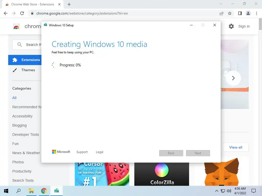Select the Extensions sidebar tab
This screenshot has height=196, width=262.
[x=25, y=60]
